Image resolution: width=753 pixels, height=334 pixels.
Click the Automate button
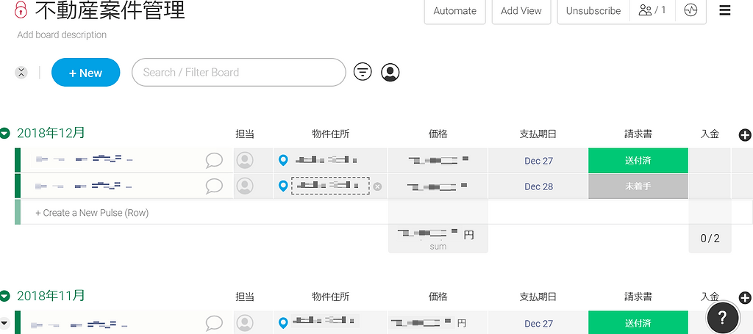pyautogui.click(x=454, y=11)
